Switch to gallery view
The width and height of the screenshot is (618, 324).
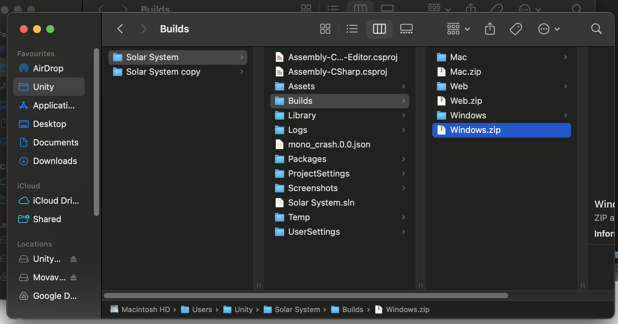coord(406,29)
